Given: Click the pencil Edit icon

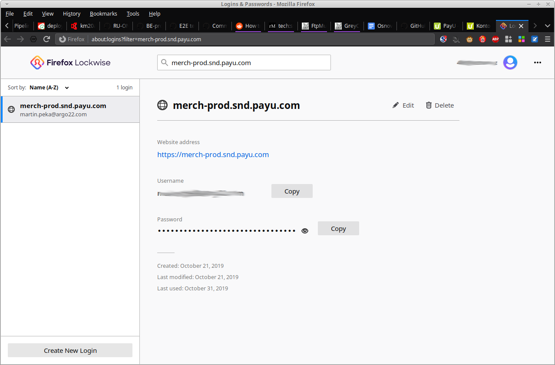Looking at the screenshot, I should click(x=395, y=105).
